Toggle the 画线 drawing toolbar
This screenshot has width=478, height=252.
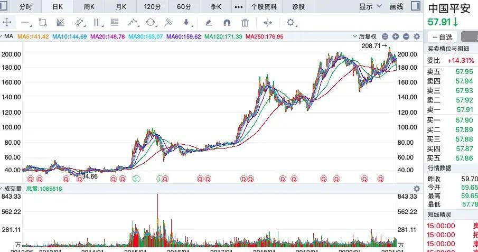[x=396, y=7]
